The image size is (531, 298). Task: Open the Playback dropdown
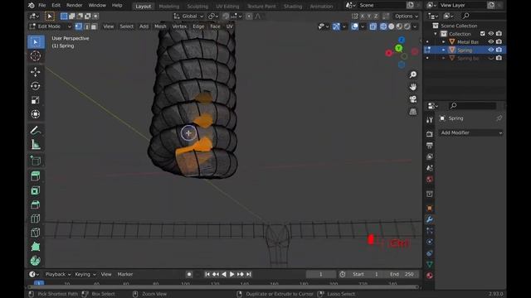[x=58, y=274]
